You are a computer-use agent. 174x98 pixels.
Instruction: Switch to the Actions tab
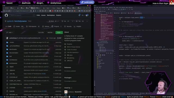46,26
